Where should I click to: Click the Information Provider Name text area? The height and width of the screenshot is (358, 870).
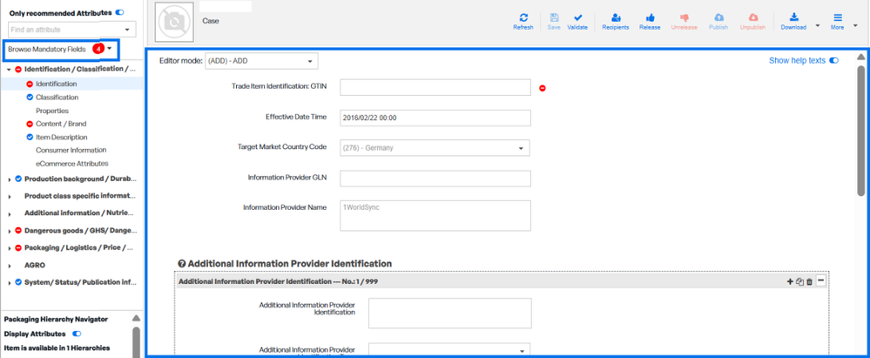(435, 215)
